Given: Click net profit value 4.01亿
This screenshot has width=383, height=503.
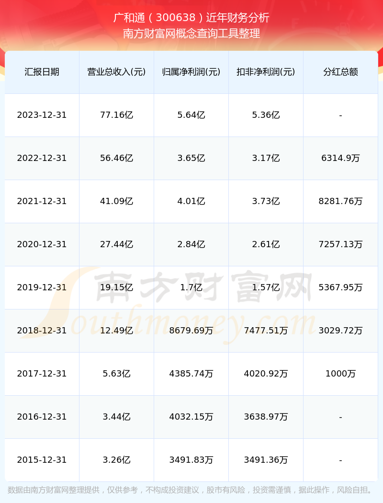Looking at the screenshot, I should pyautogui.click(x=191, y=201).
